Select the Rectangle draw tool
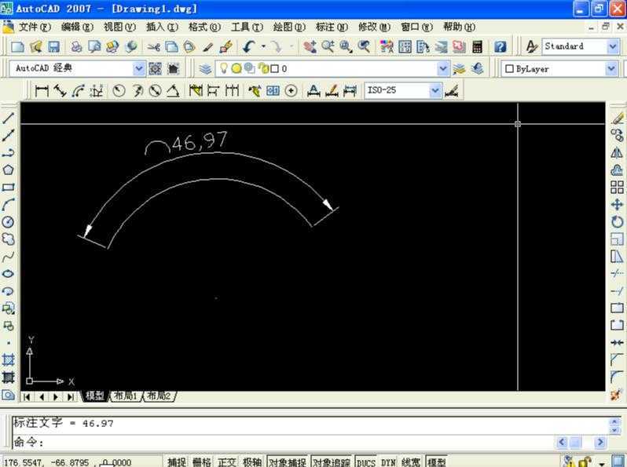 click(x=8, y=187)
